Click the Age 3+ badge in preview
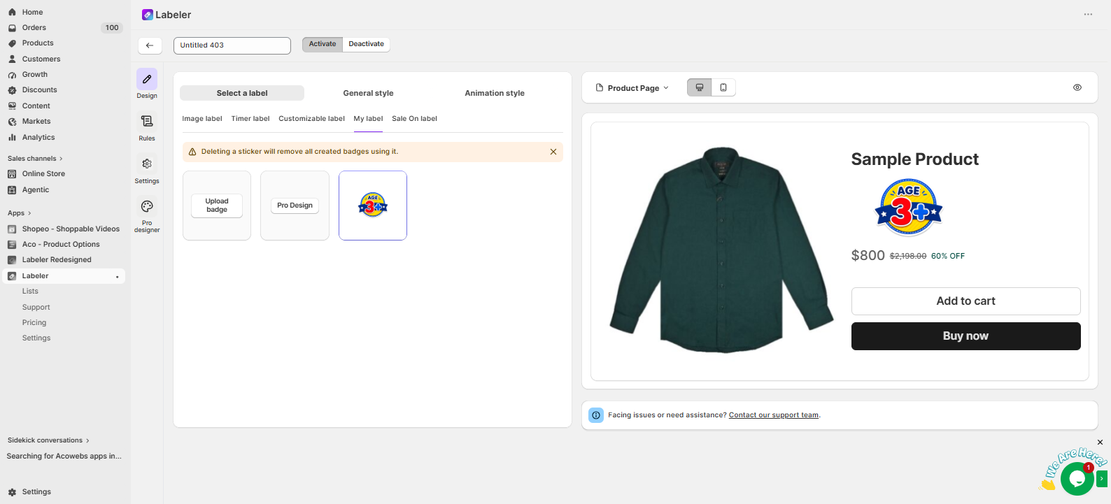 909,208
